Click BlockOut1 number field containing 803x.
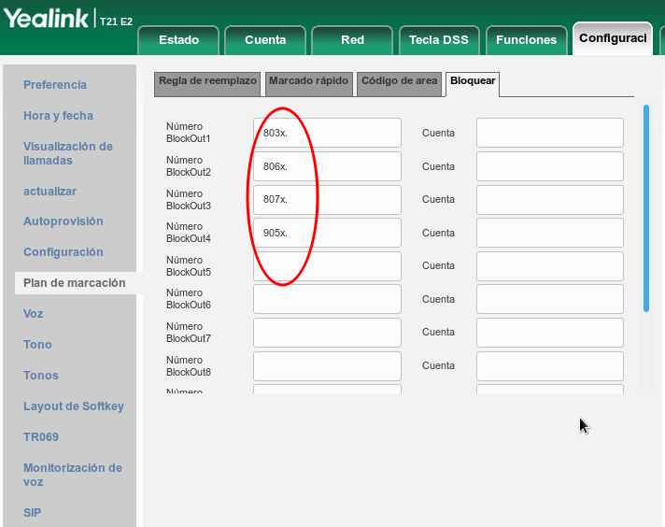 point(327,133)
